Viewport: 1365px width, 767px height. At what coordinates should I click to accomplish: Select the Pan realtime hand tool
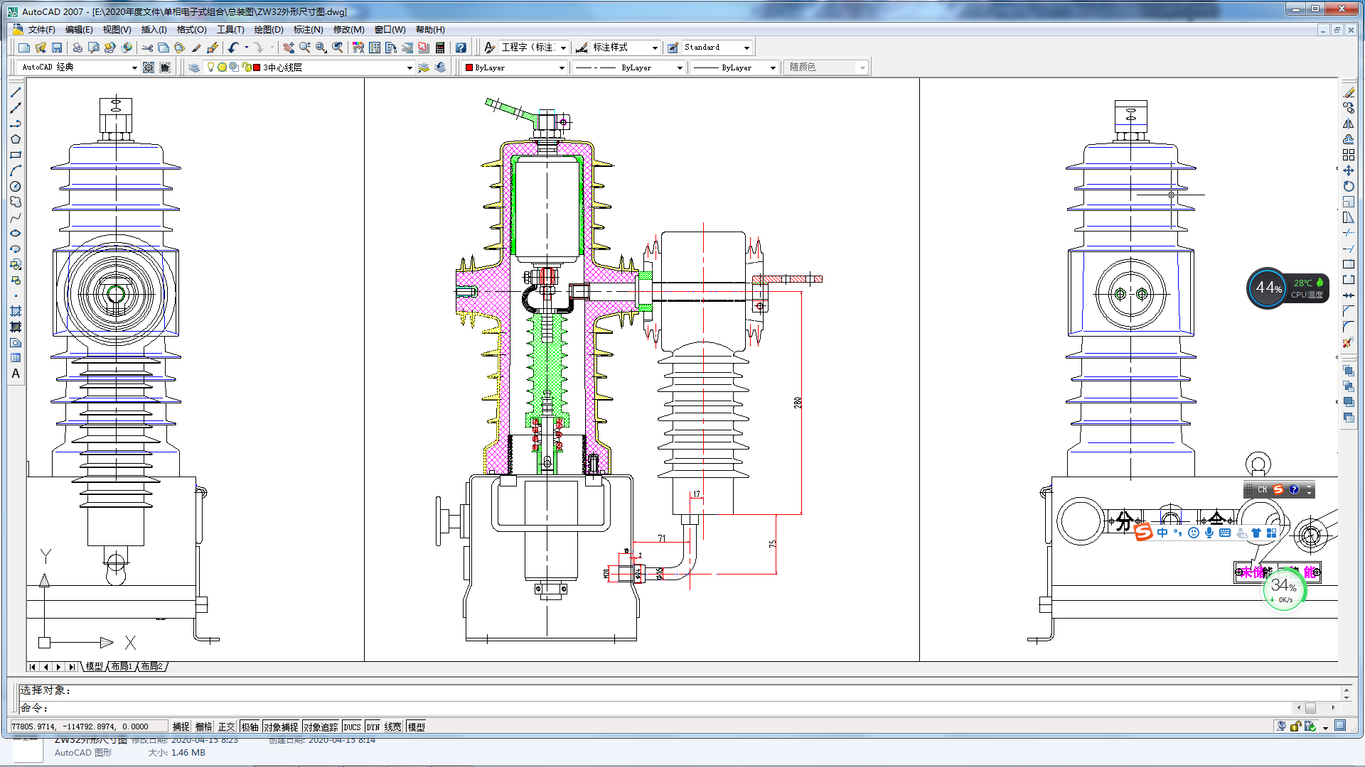(289, 48)
